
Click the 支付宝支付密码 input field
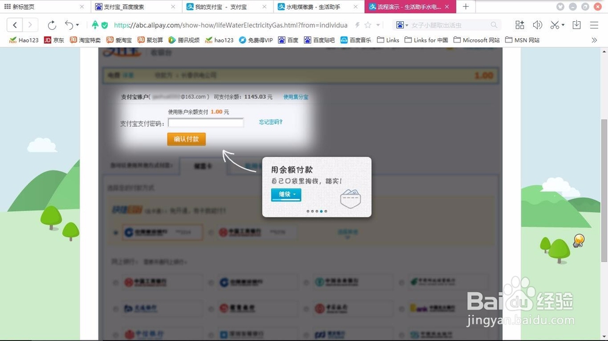(206, 123)
